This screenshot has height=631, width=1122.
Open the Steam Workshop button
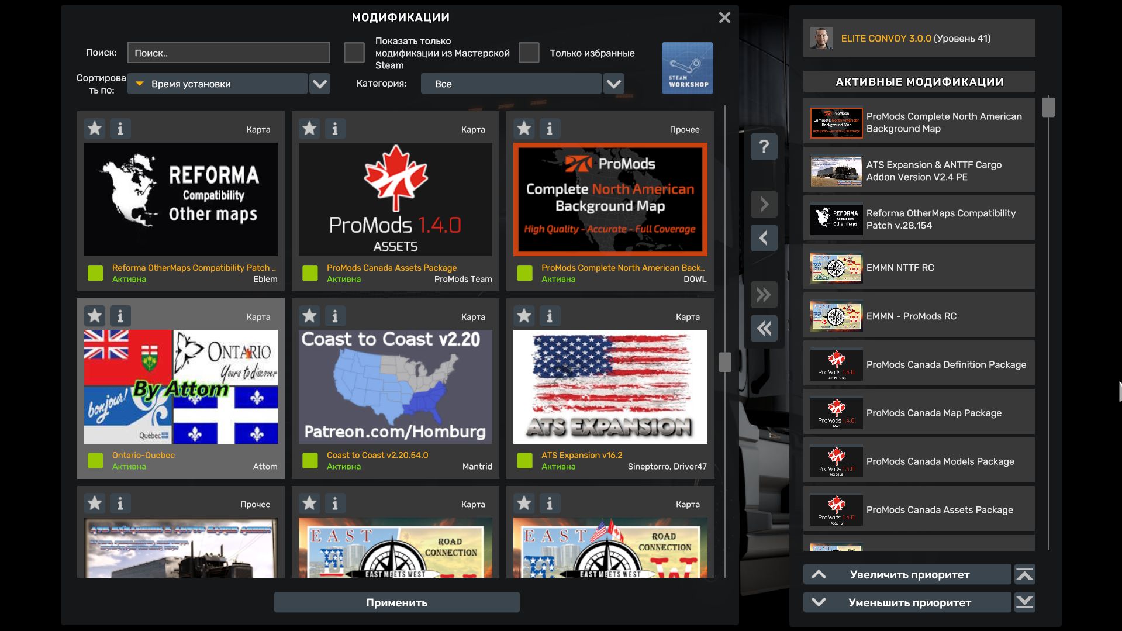(x=688, y=68)
